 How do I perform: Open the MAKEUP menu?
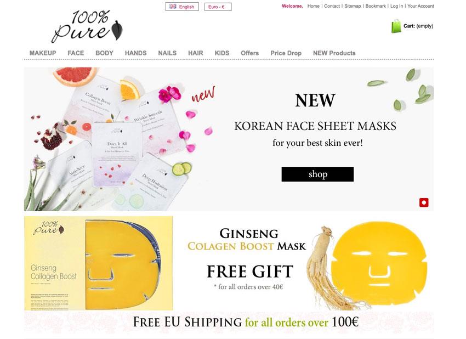(x=43, y=53)
